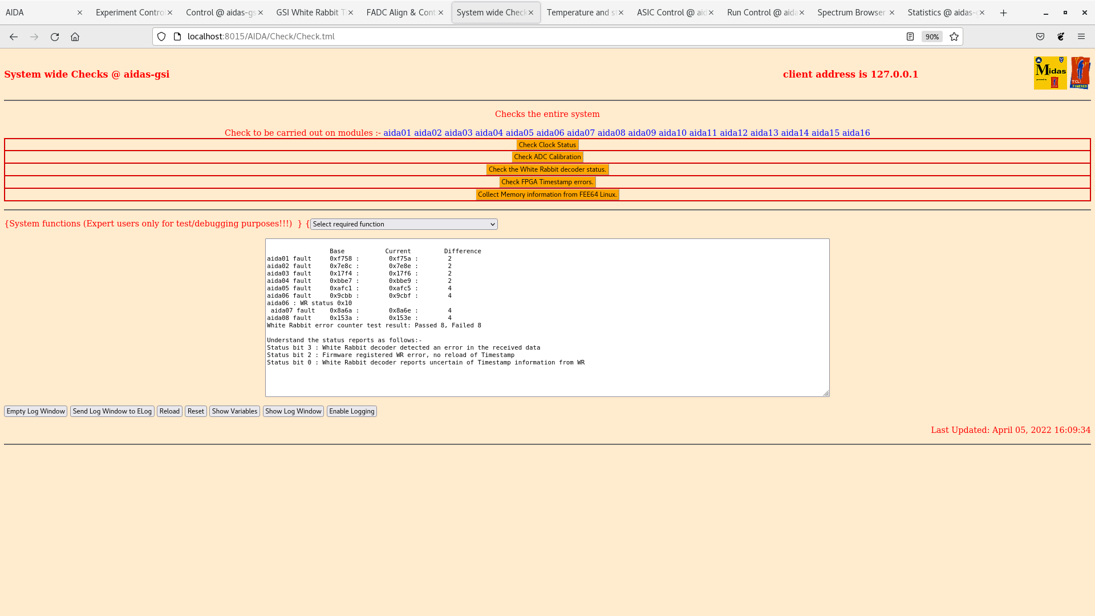Switch to Spectrum Browser tab
Screen dimensions: 1095x616
click(851, 13)
